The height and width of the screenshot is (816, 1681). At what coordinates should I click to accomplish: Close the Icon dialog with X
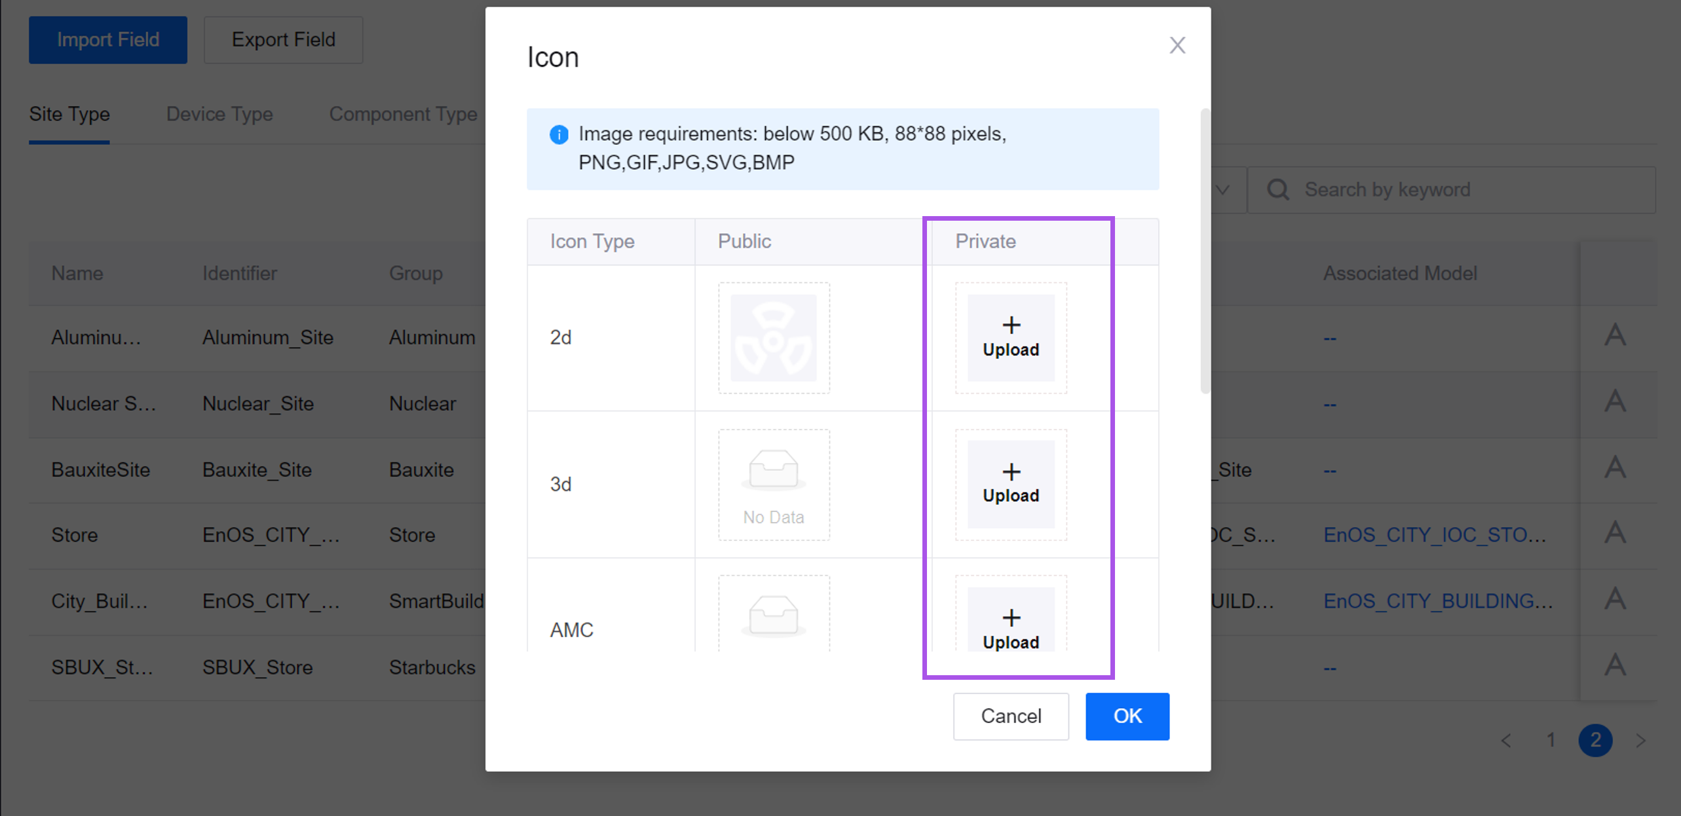[x=1177, y=45]
